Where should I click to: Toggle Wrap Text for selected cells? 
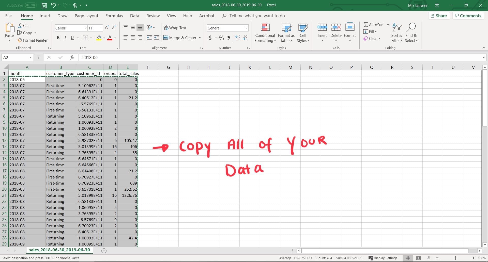coord(175,28)
